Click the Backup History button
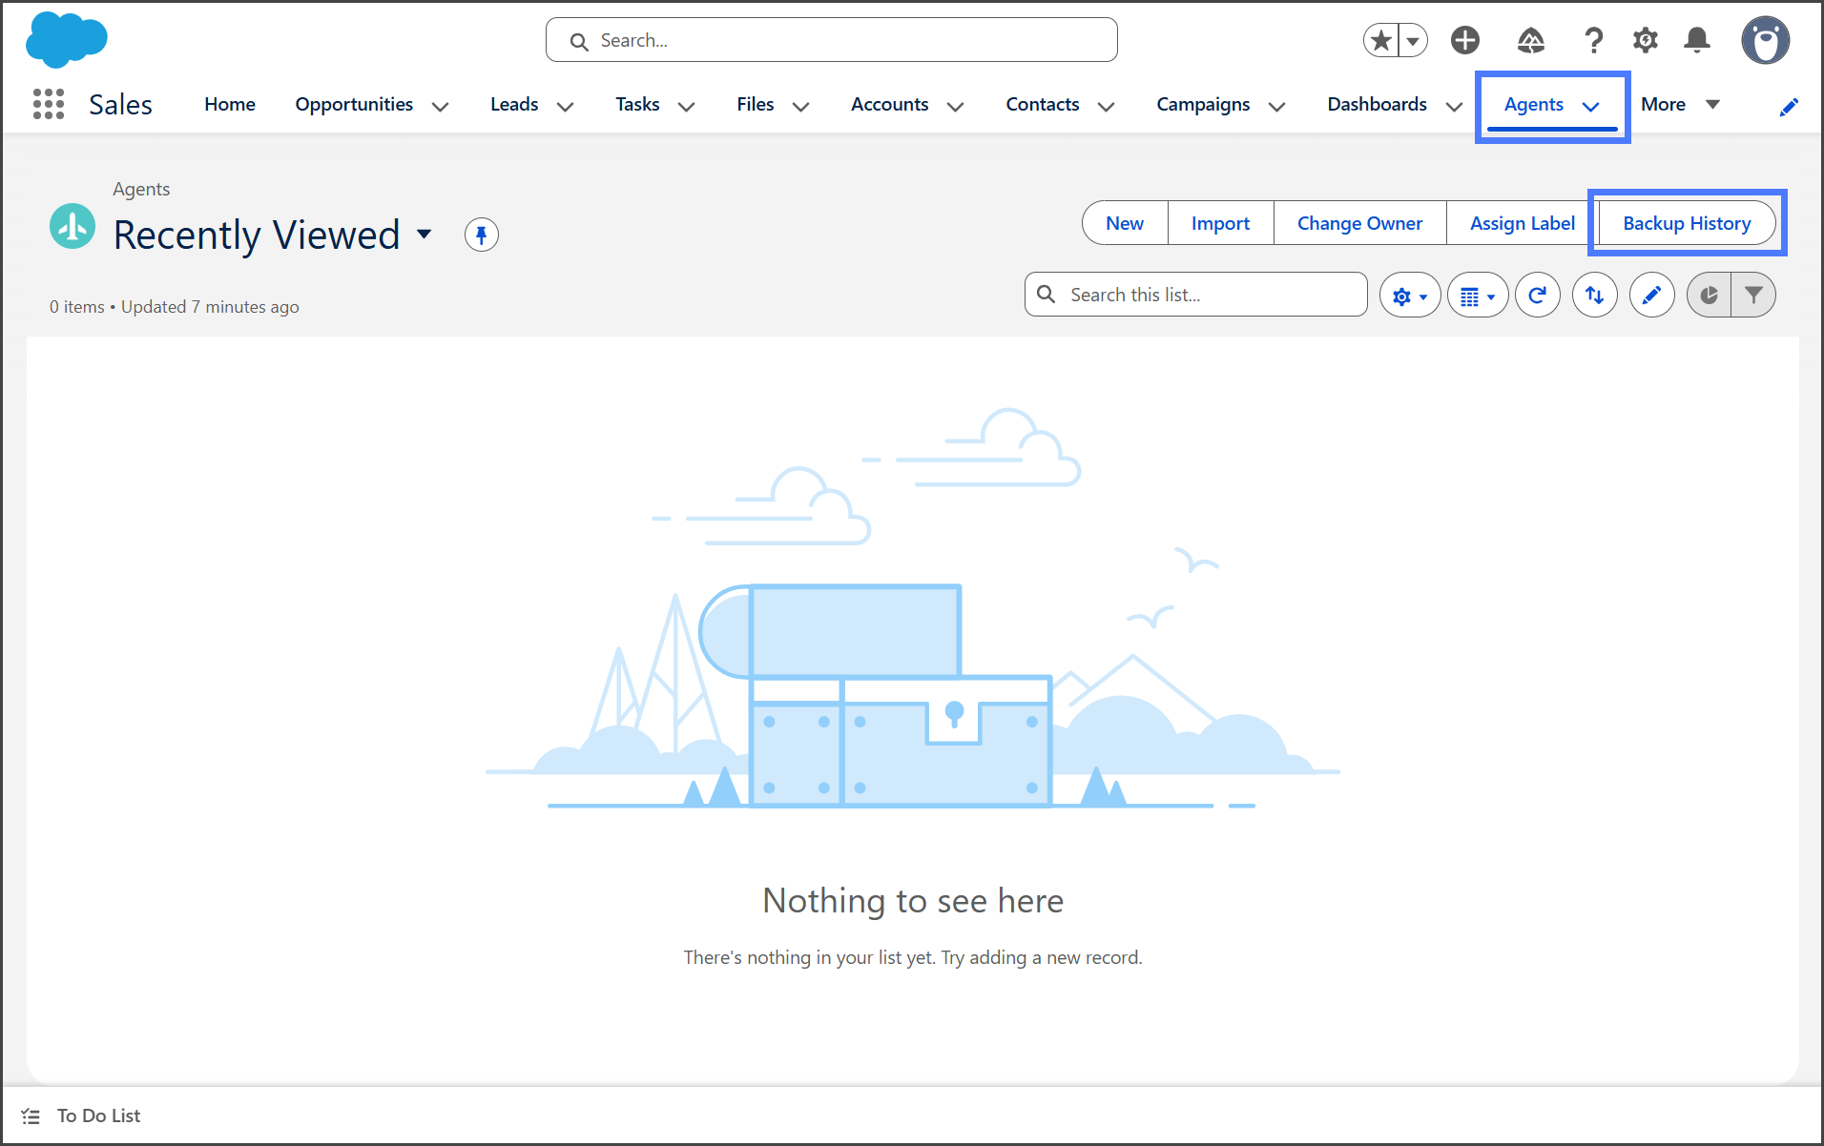This screenshot has height=1146, width=1824. [x=1686, y=223]
